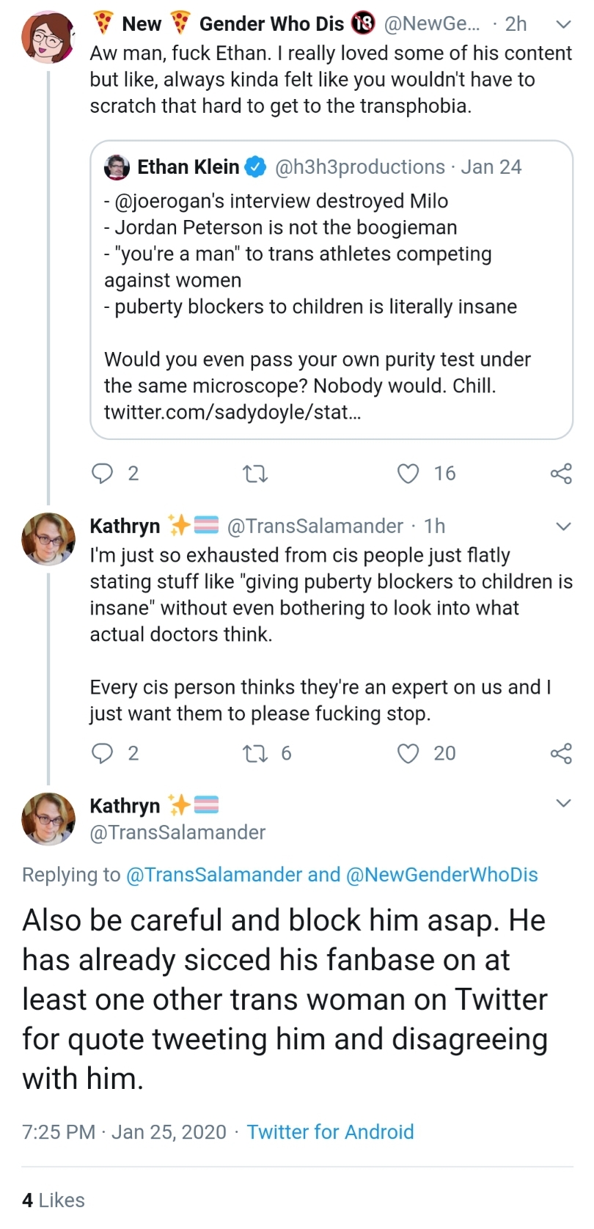Open Kathryn's avatar on the 1h reply
Viewport: 594px width, 1229px height.
[48, 539]
